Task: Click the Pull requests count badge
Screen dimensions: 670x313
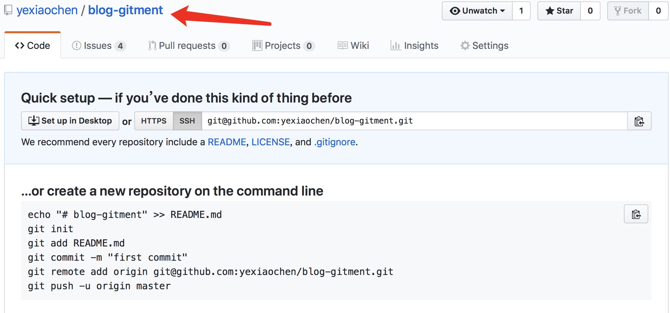Action: pyautogui.click(x=224, y=46)
